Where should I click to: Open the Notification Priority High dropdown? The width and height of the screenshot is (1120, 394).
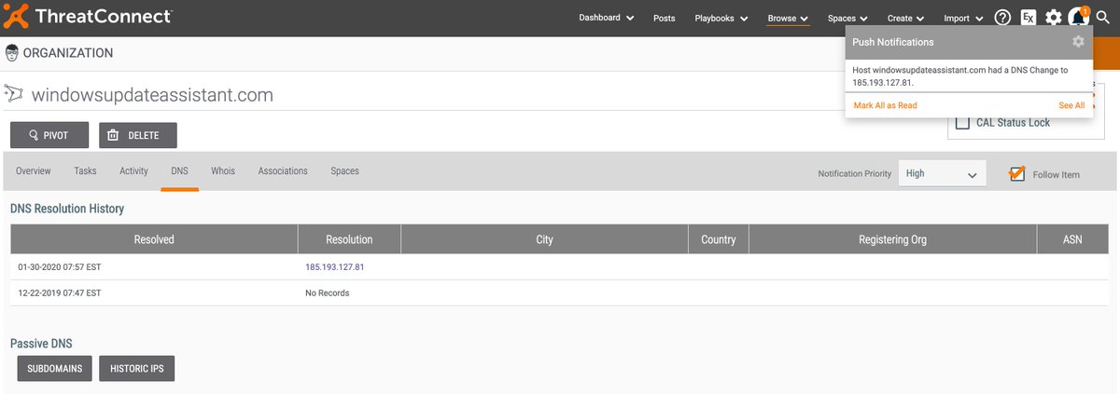tap(942, 173)
